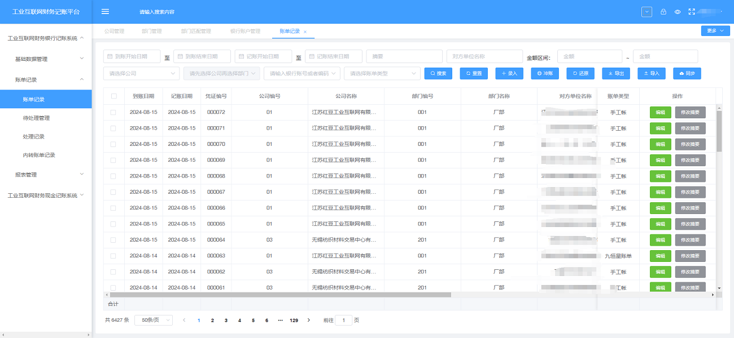Click the page jump number field
Screen dimensions: 734x338
(343, 320)
